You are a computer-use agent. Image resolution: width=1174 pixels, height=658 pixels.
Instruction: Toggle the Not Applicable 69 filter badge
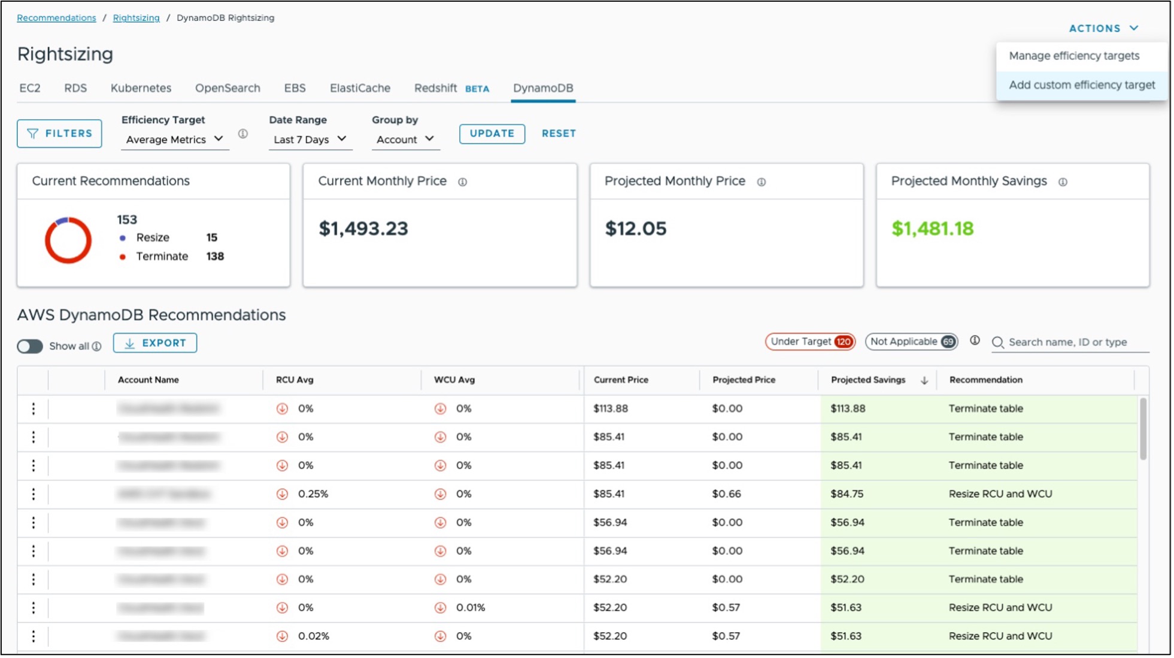[x=911, y=342]
